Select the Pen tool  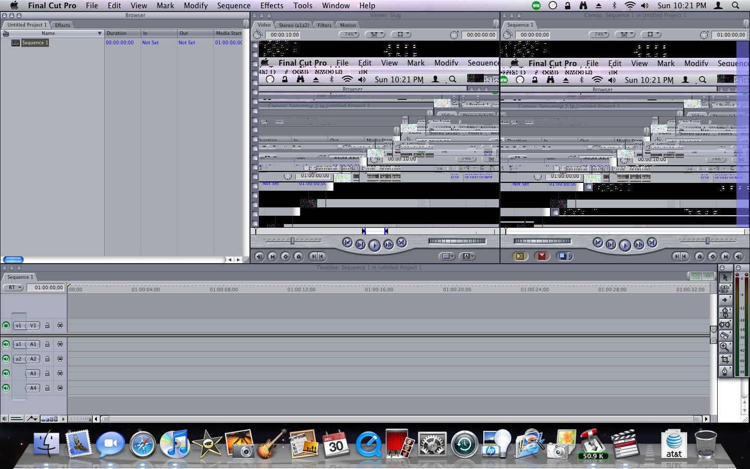(x=725, y=371)
